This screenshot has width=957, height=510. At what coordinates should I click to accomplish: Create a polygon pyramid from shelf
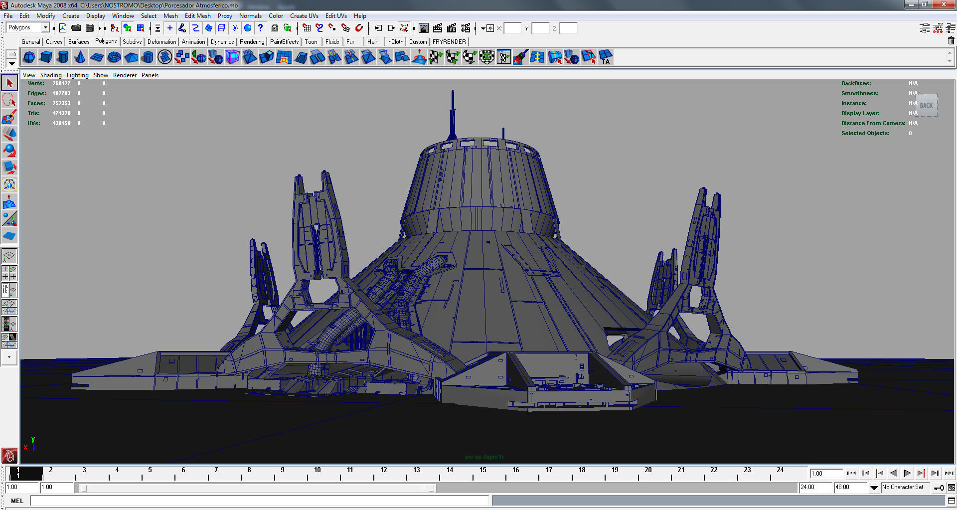click(x=131, y=57)
